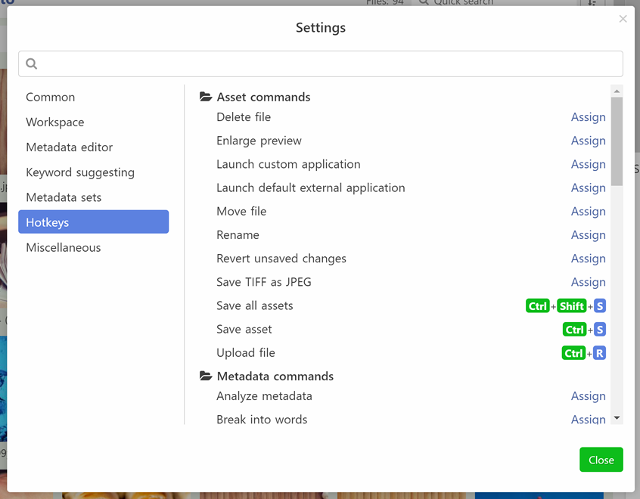
Task: Collapse the Asset commands folder icon
Action: pyautogui.click(x=206, y=97)
